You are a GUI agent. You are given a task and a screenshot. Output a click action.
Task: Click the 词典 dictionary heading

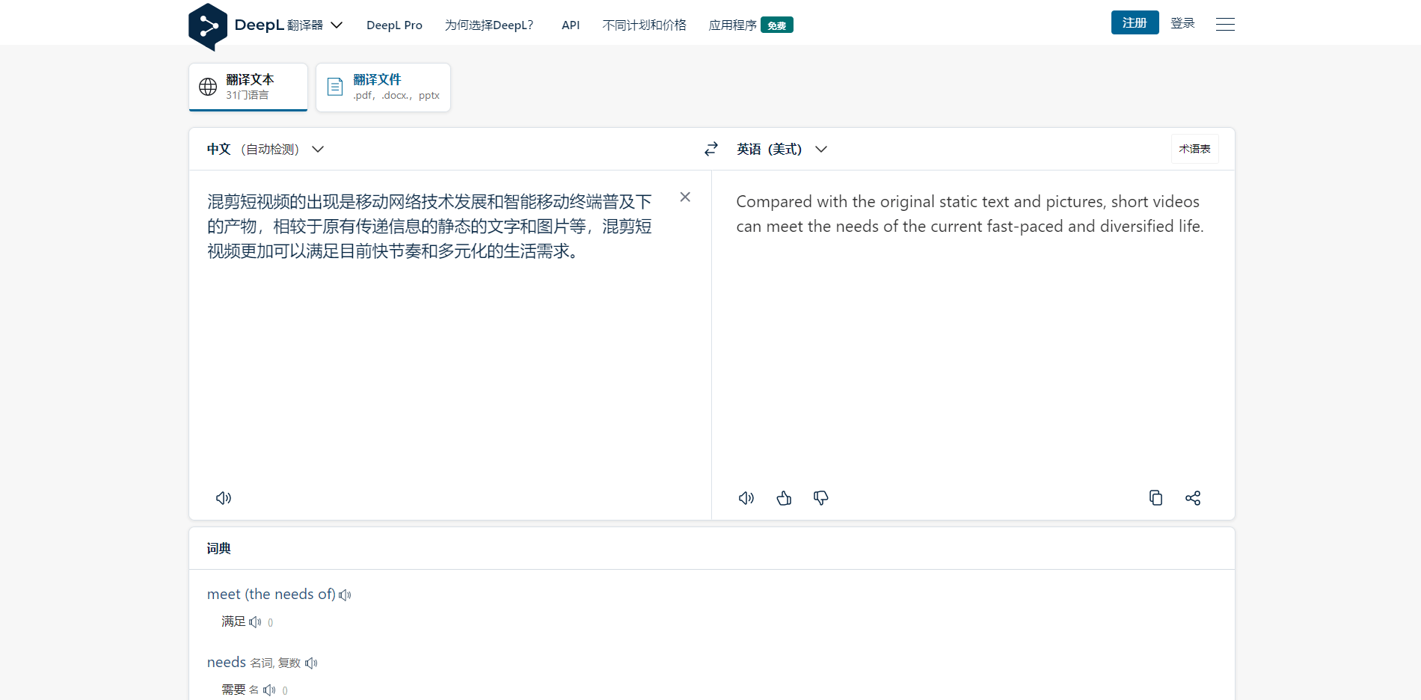pyautogui.click(x=219, y=548)
